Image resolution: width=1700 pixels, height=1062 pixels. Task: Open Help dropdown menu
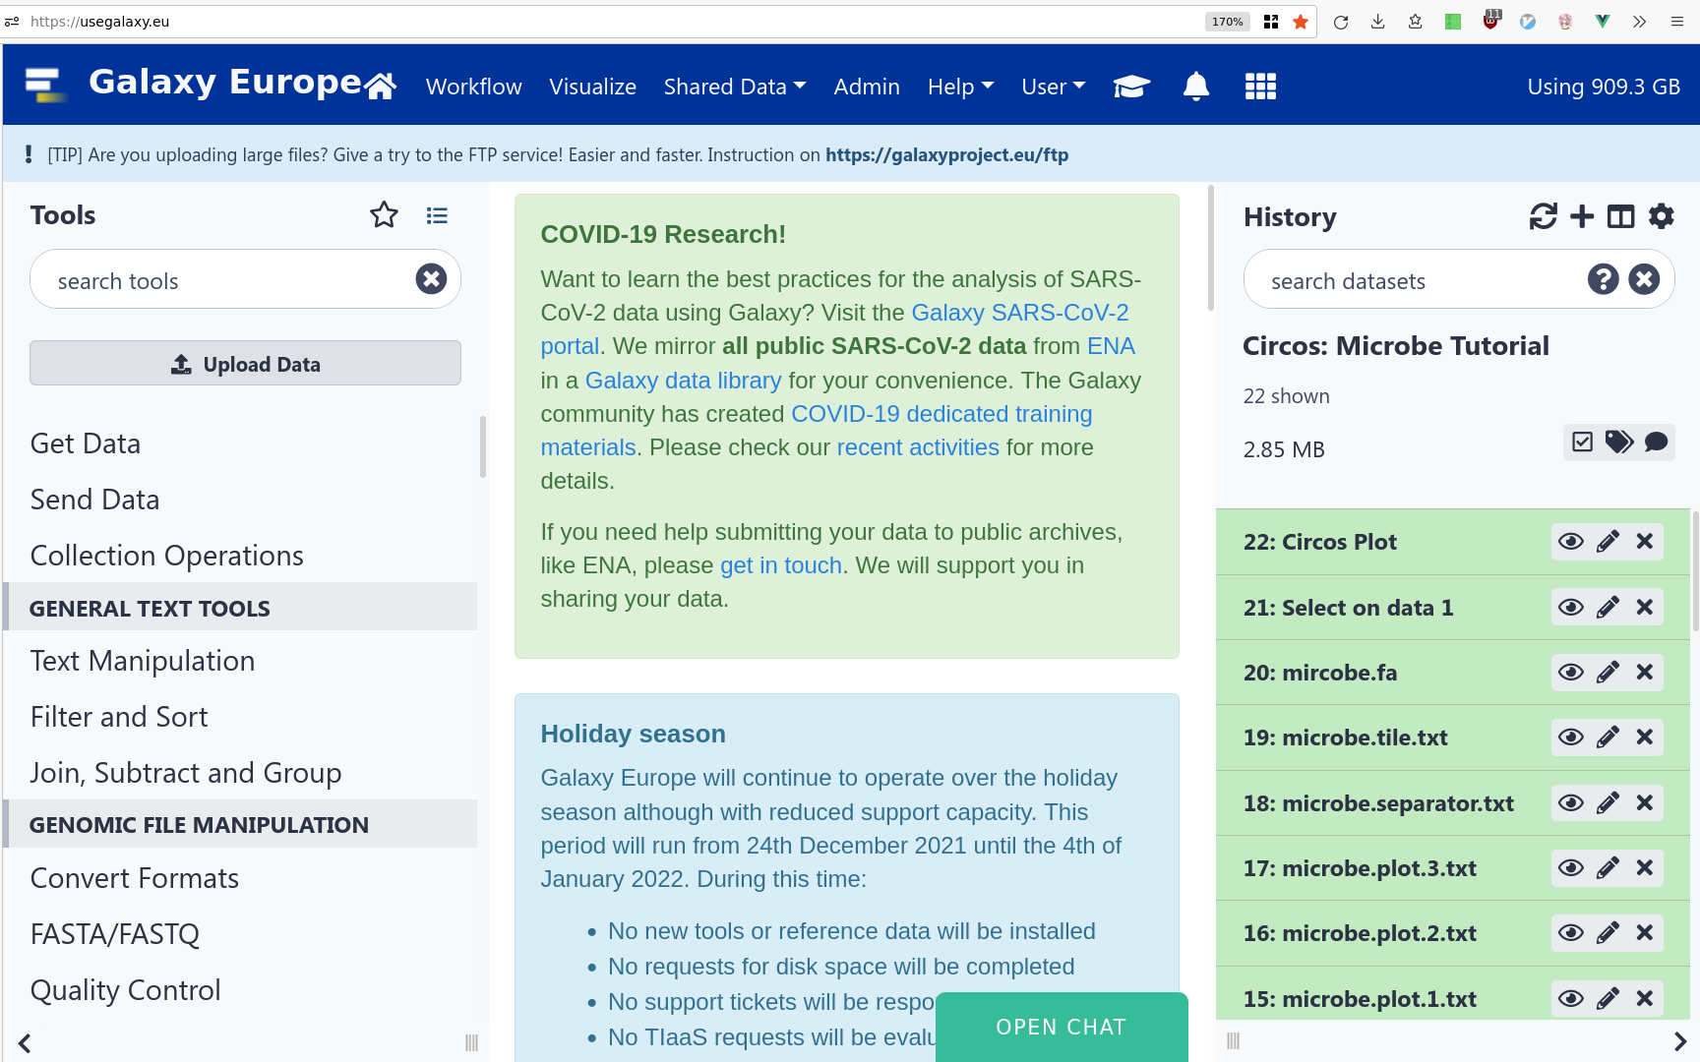(x=960, y=87)
